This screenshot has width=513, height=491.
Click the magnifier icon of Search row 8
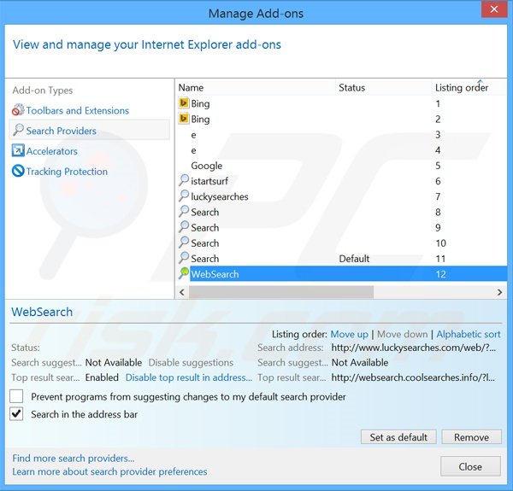pos(184,212)
